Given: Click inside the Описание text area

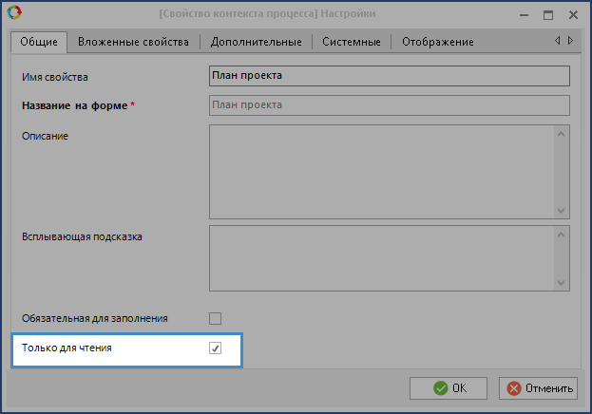Looking at the screenshot, I should coord(380,172).
